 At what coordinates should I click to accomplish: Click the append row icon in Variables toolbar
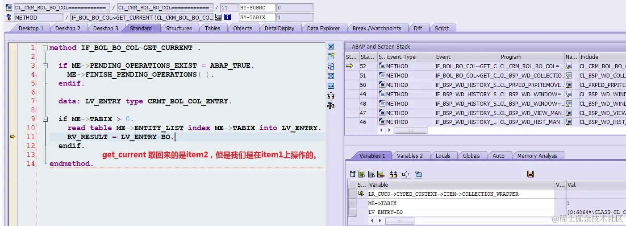pyautogui.click(x=371, y=174)
